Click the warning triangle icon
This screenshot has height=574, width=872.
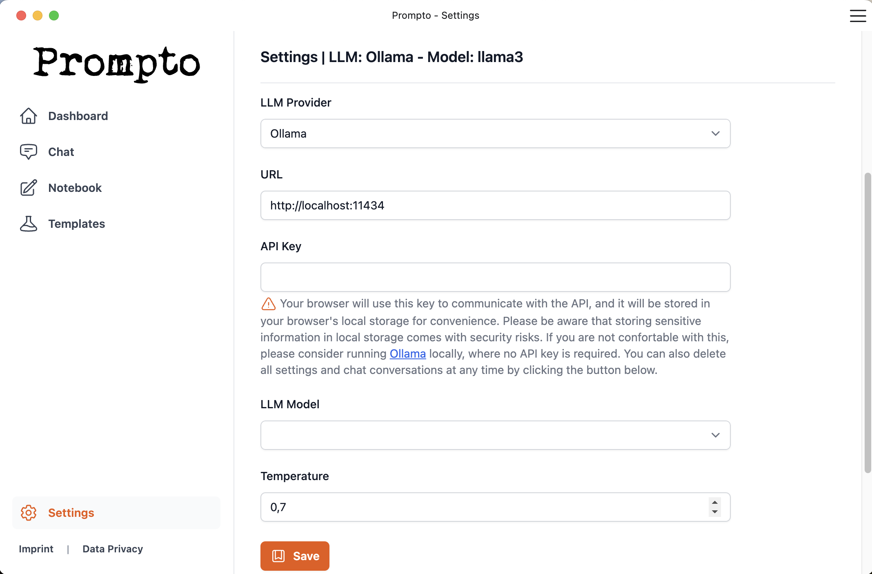(268, 304)
